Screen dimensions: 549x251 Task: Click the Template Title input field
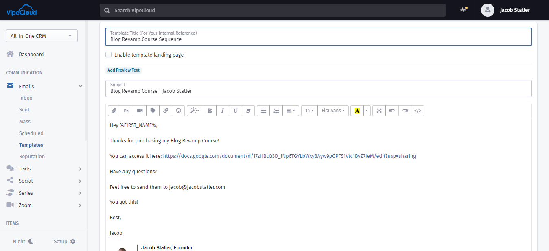point(318,37)
